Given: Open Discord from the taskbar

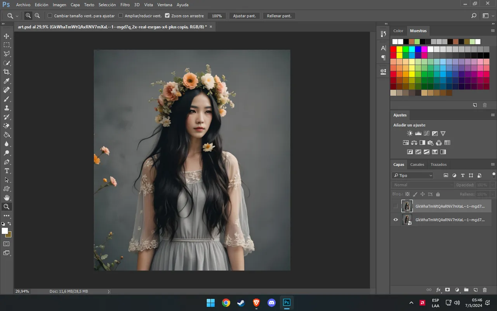Looking at the screenshot, I should coord(271,303).
